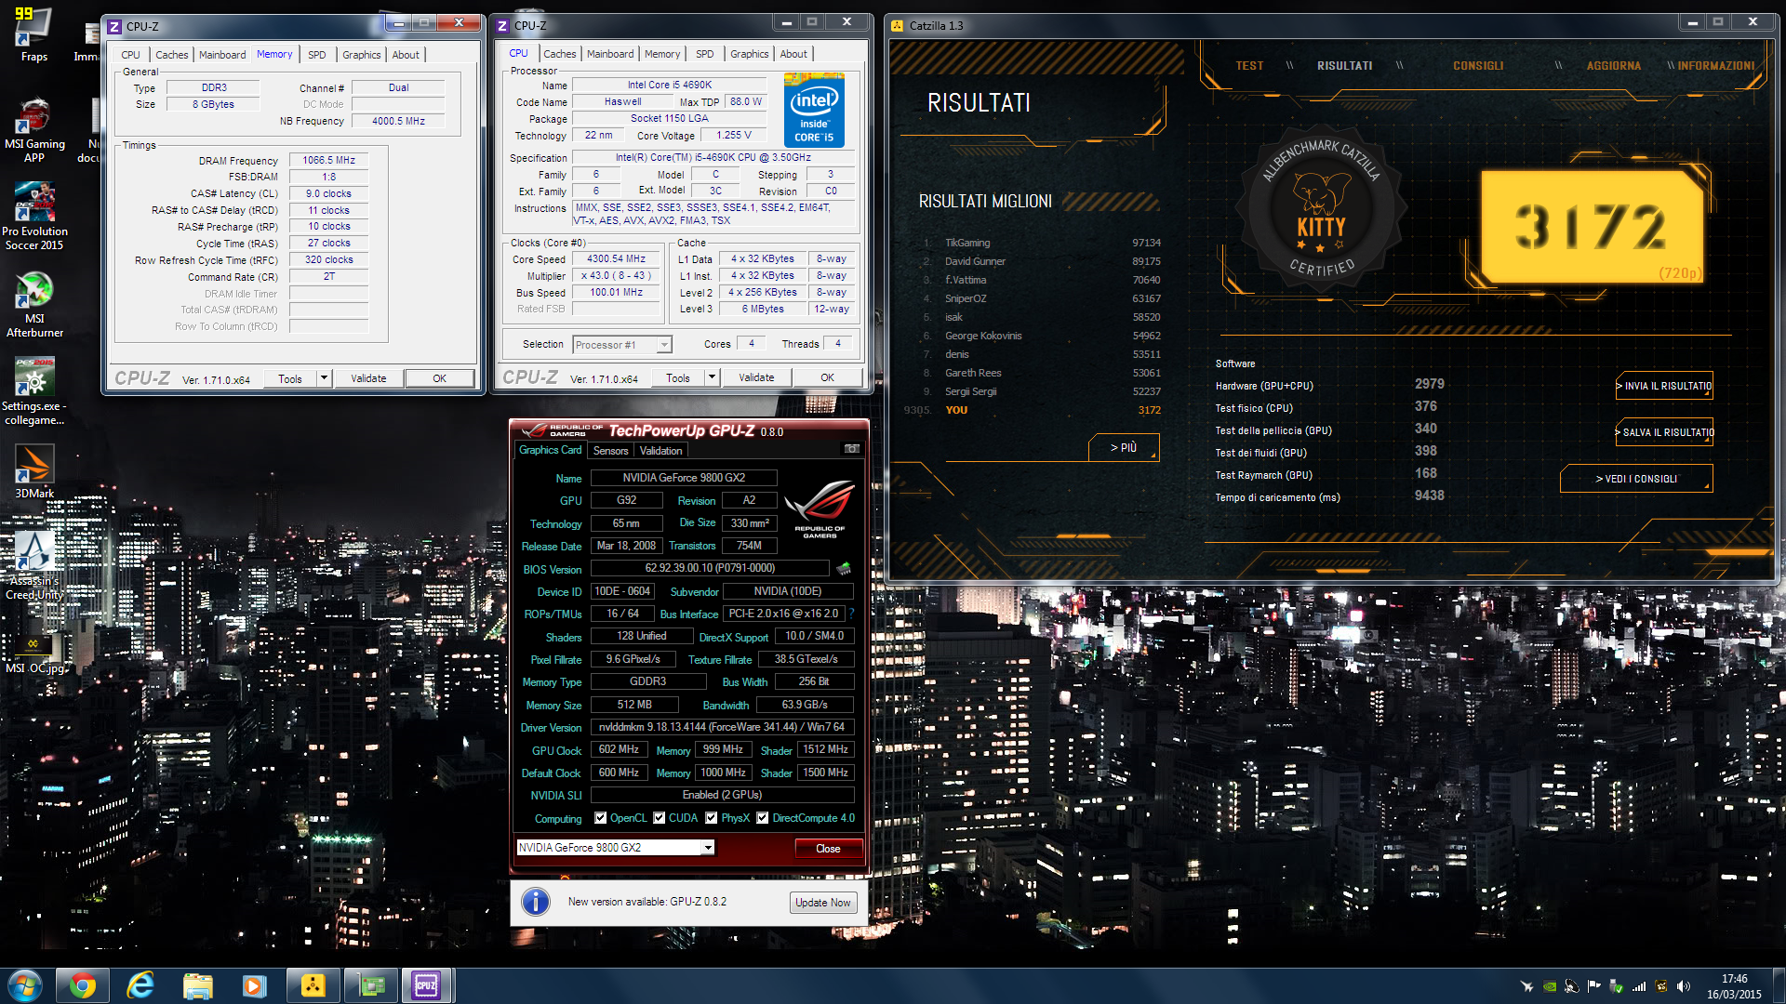This screenshot has width=1786, height=1004.
Task: Open Google Chrome from the taskbar
Action: click(x=83, y=985)
